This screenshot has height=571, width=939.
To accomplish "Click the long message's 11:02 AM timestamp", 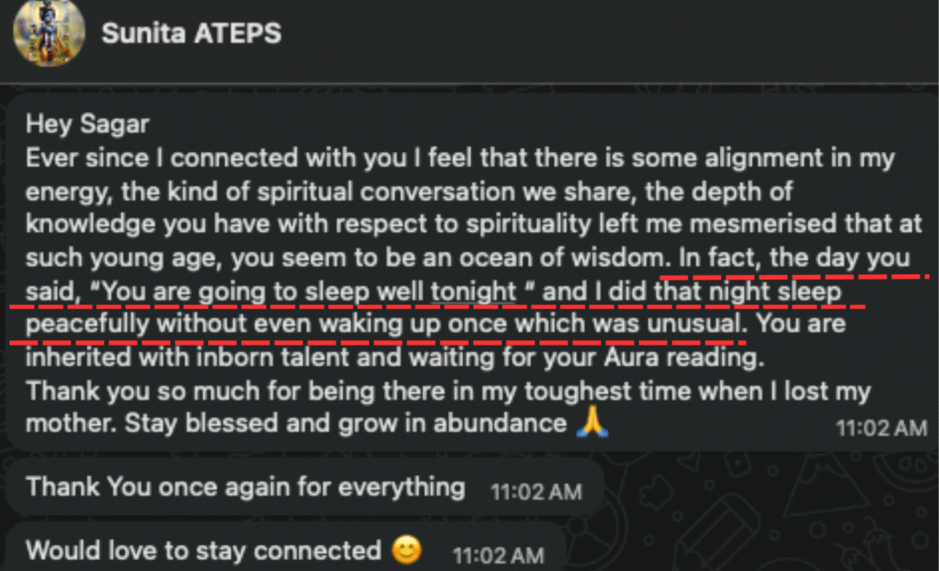I will click(x=881, y=427).
